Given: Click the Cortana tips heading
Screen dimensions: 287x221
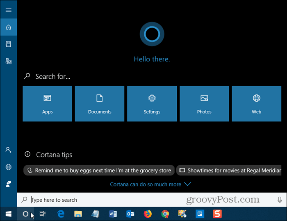Looking at the screenshot, I should click(x=54, y=155).
